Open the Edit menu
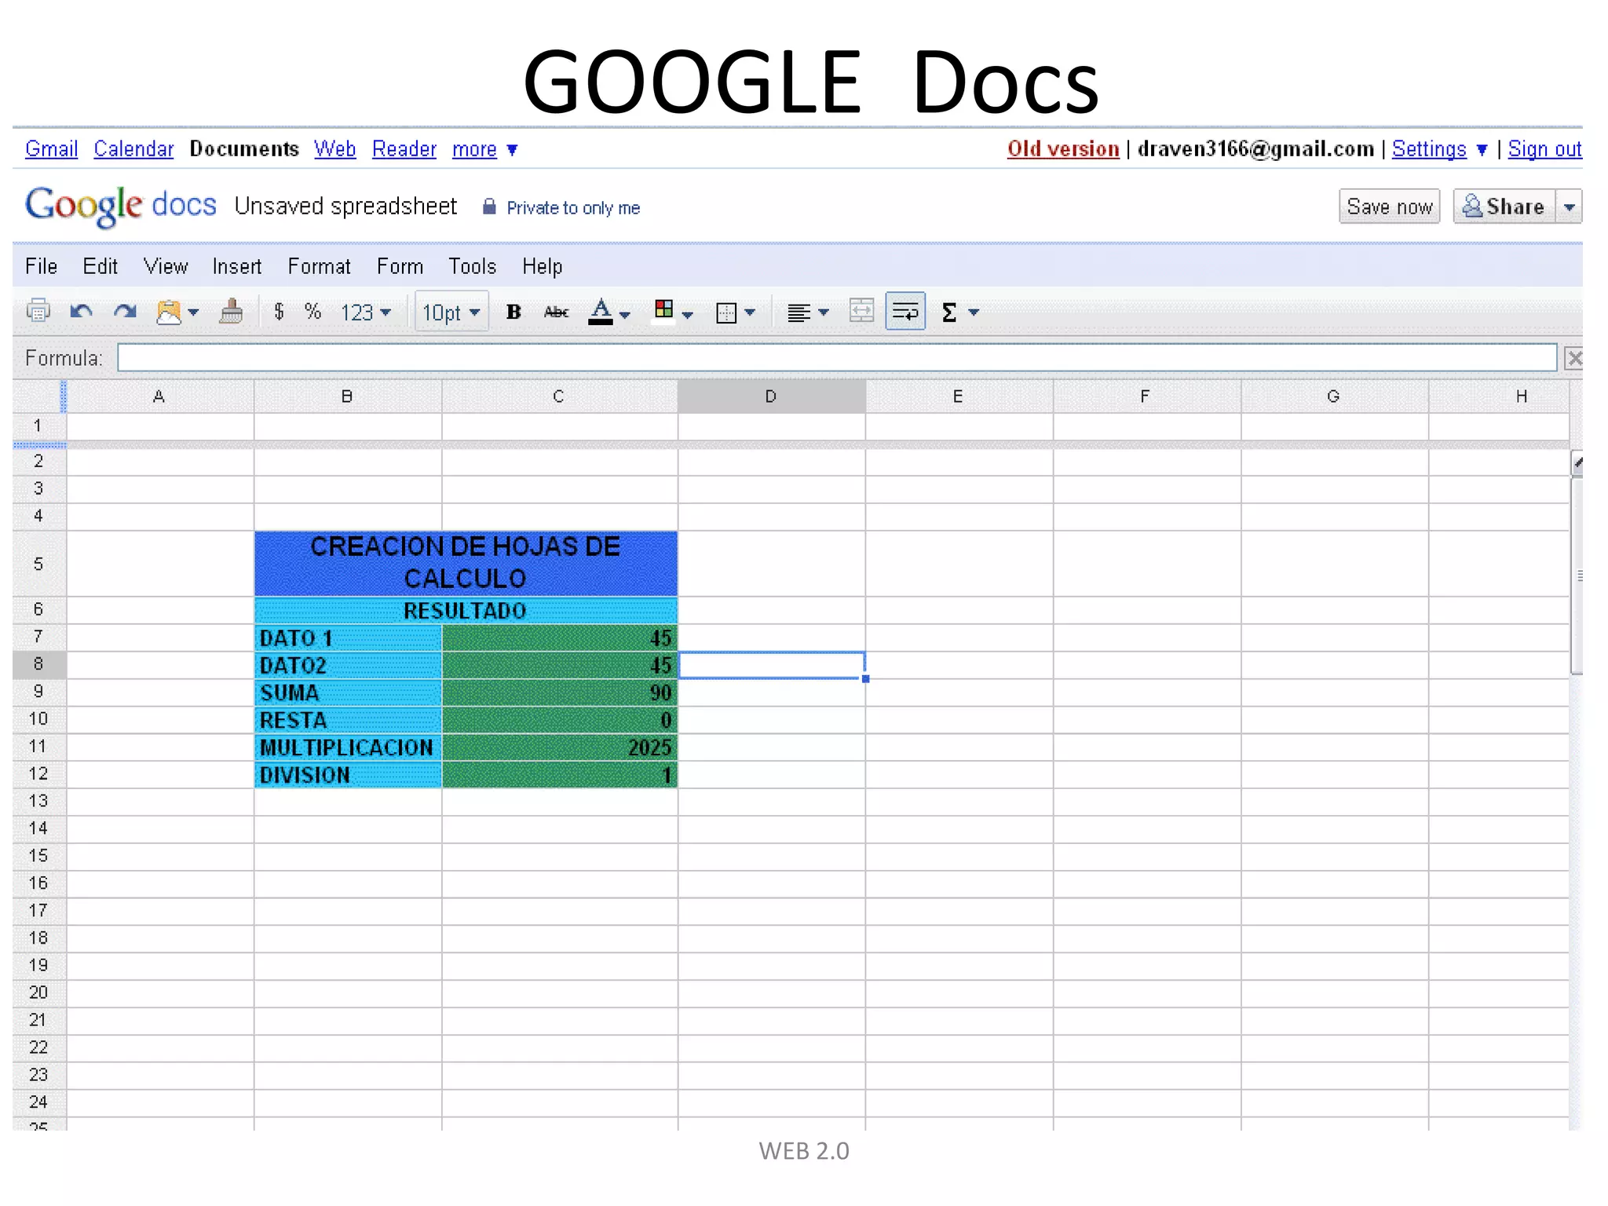The height and width of the screenshot is (1206, 1608). pos(100,266)
